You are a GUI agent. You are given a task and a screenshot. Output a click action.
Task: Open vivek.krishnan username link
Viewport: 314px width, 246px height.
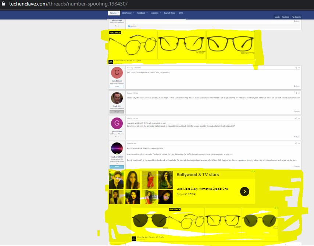[117, 157]
